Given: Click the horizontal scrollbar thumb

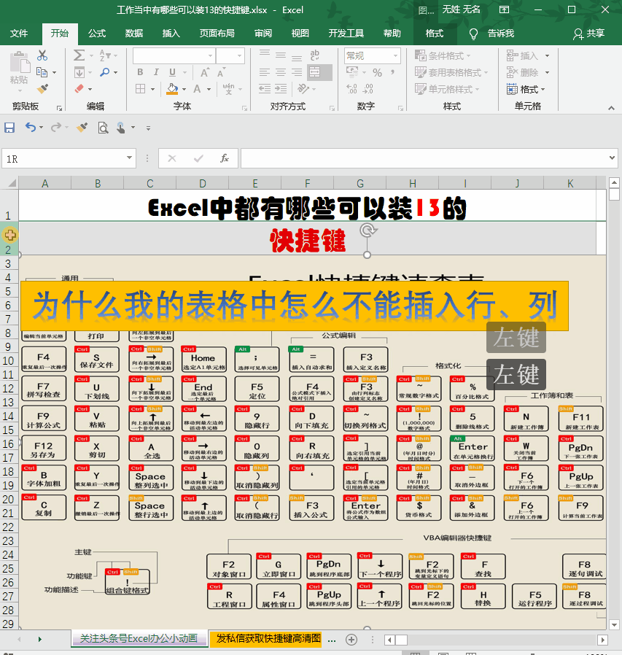Looking at the screenshot, I should click(x=401, y=640).
